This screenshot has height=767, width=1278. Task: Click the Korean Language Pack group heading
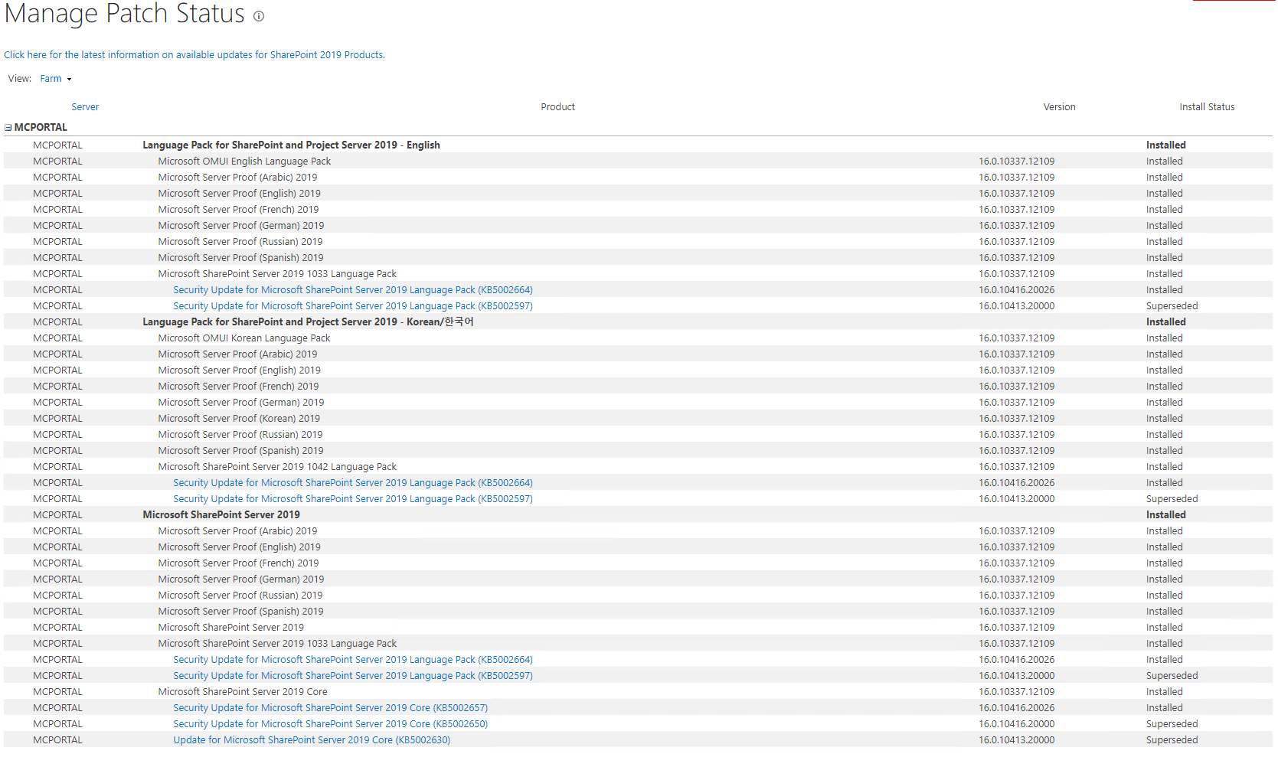(x=308, y=322)
